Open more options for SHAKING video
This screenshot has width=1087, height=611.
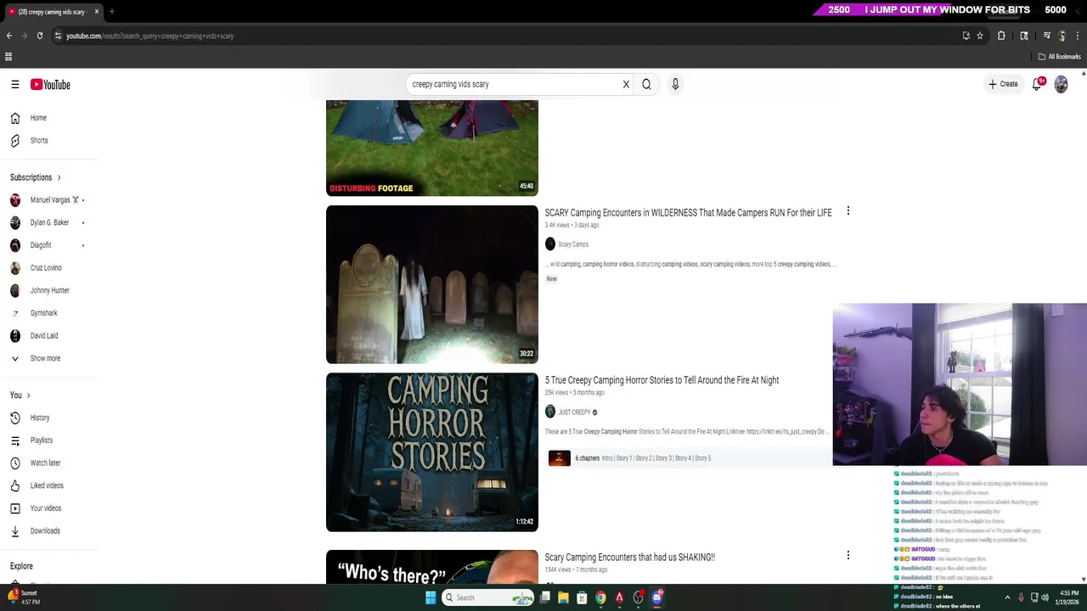click(x=848, y=555)
